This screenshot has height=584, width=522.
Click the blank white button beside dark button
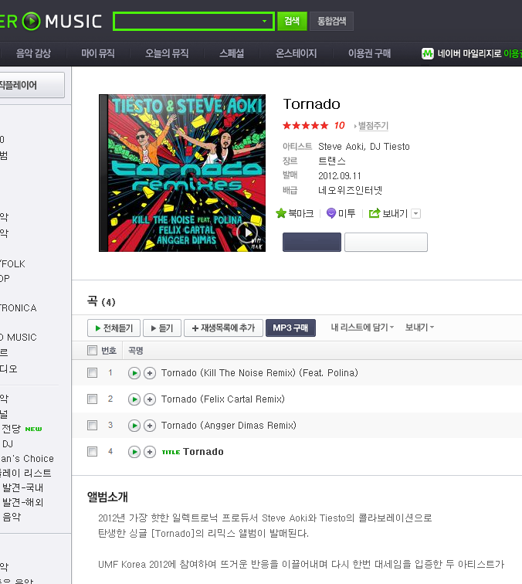click(386, 242)
